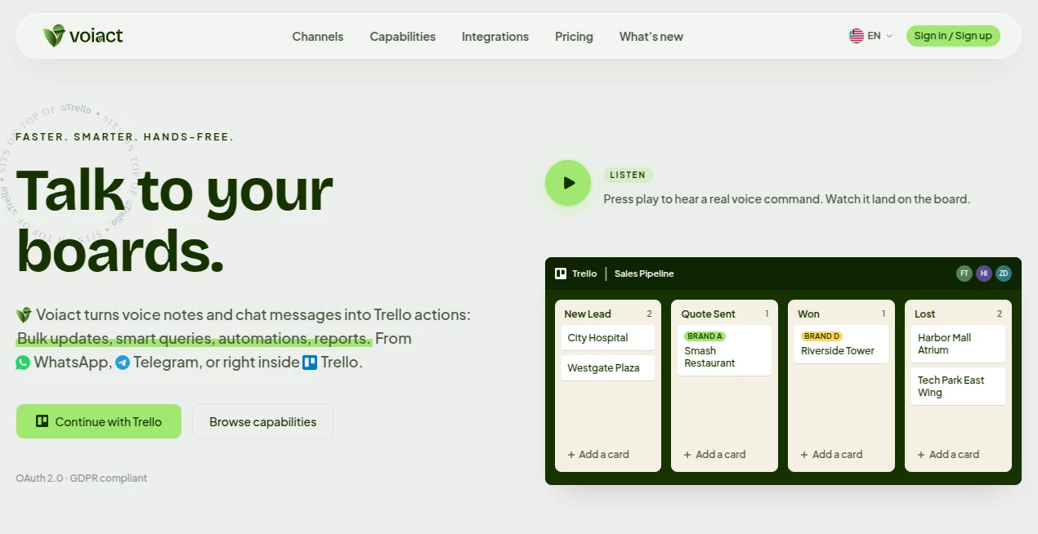
Task: Click the BRAND D yellow label
Action: coord(822,336)
